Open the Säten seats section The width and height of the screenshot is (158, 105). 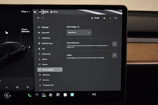coord(43,59)
